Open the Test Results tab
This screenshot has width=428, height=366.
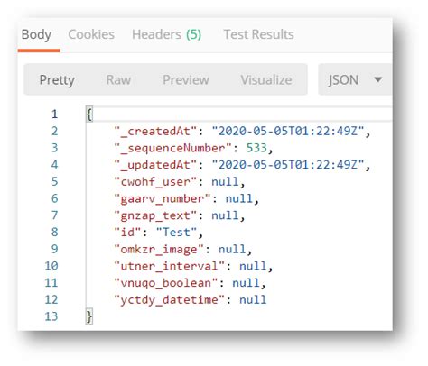tap(258, 34)
